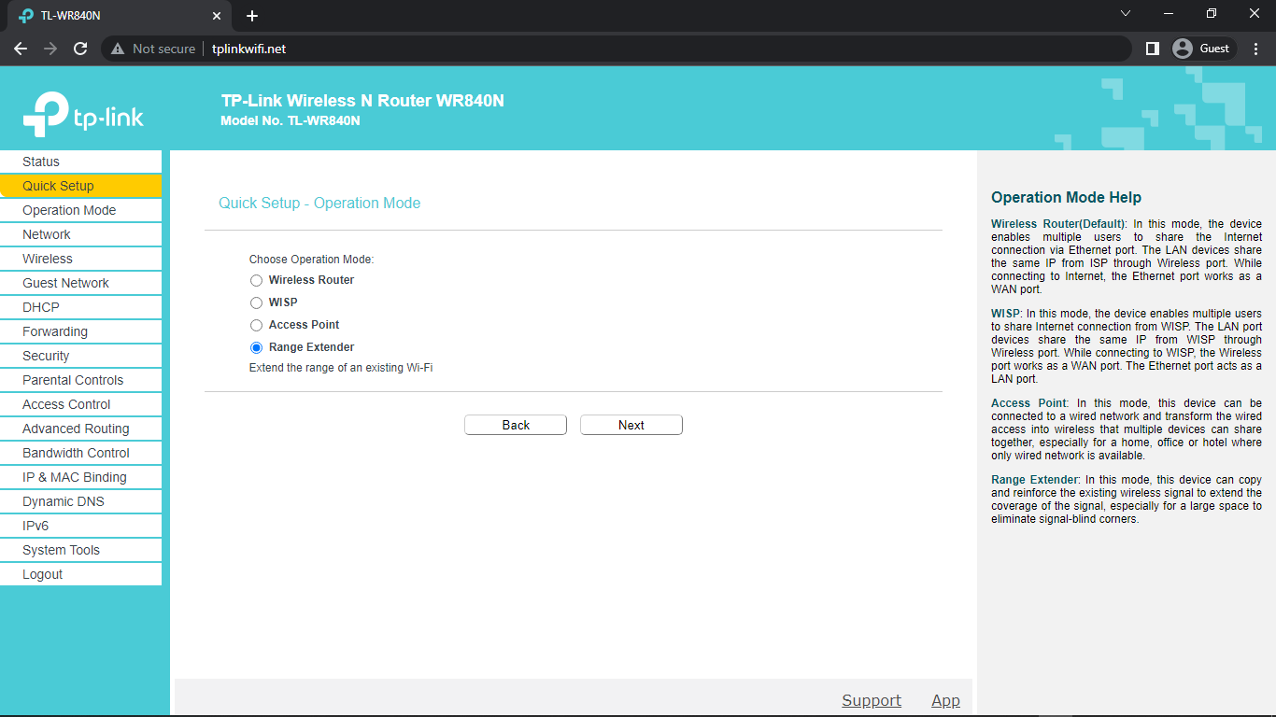Close the TL-WR840N tab

click(x=217, y=16)
